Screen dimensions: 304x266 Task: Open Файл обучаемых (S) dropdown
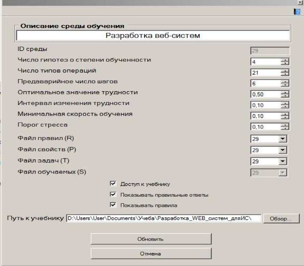283,173
